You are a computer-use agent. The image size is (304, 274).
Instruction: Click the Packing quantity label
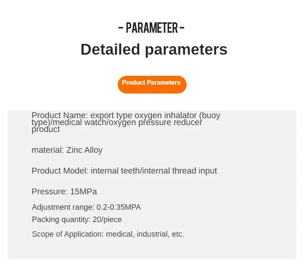point(61,219)
